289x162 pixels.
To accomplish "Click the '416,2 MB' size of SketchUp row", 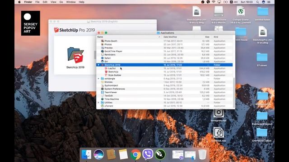I will click(x=205, y=72).
